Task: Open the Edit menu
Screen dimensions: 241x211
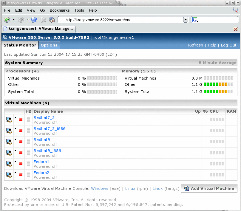Action: pyautogui.click(x=18, y=10)
